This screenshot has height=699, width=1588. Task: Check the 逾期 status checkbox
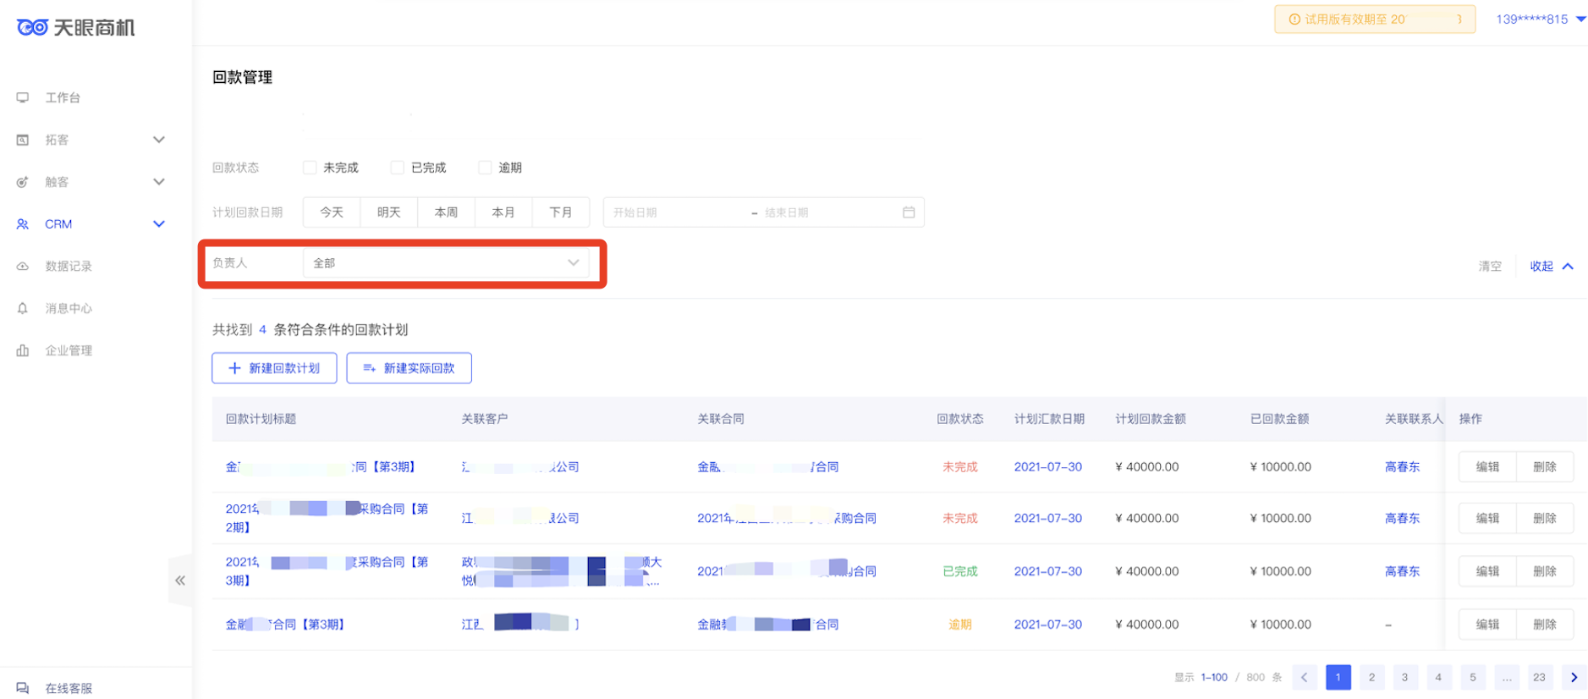pos(485,168)
